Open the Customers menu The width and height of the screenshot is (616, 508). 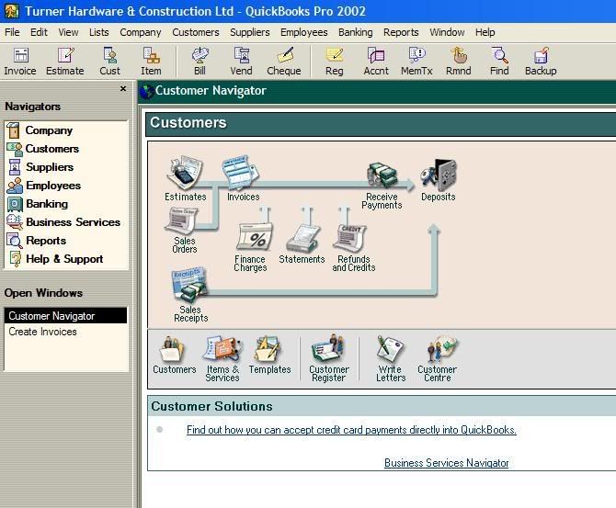pyautogui.click(x=196, y=32)
